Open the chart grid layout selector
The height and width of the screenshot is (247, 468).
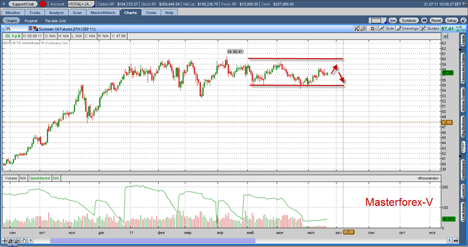click(x=377, y=21)
